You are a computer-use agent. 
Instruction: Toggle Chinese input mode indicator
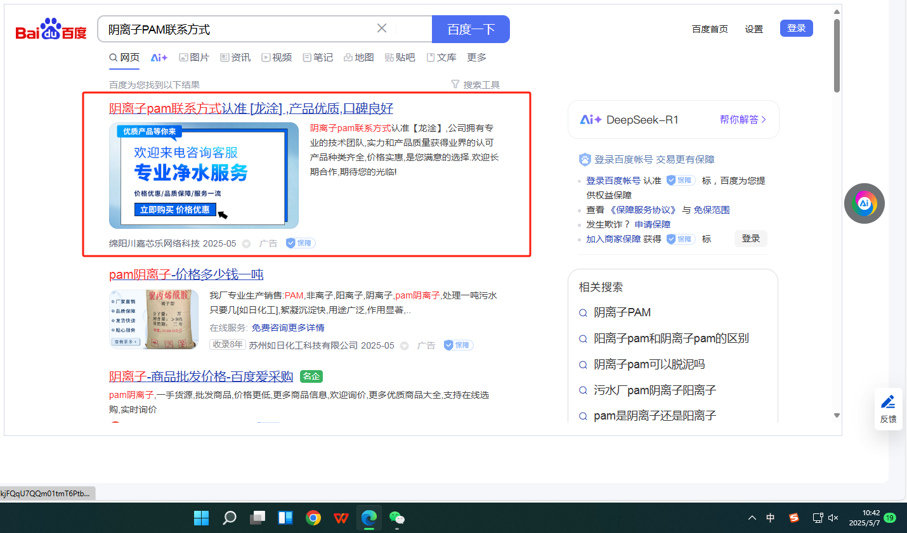[770, 518]
